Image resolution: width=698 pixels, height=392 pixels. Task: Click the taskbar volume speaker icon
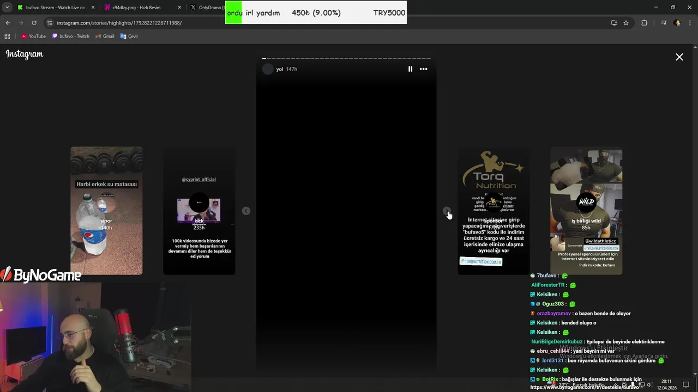click(x=649, y=385)
